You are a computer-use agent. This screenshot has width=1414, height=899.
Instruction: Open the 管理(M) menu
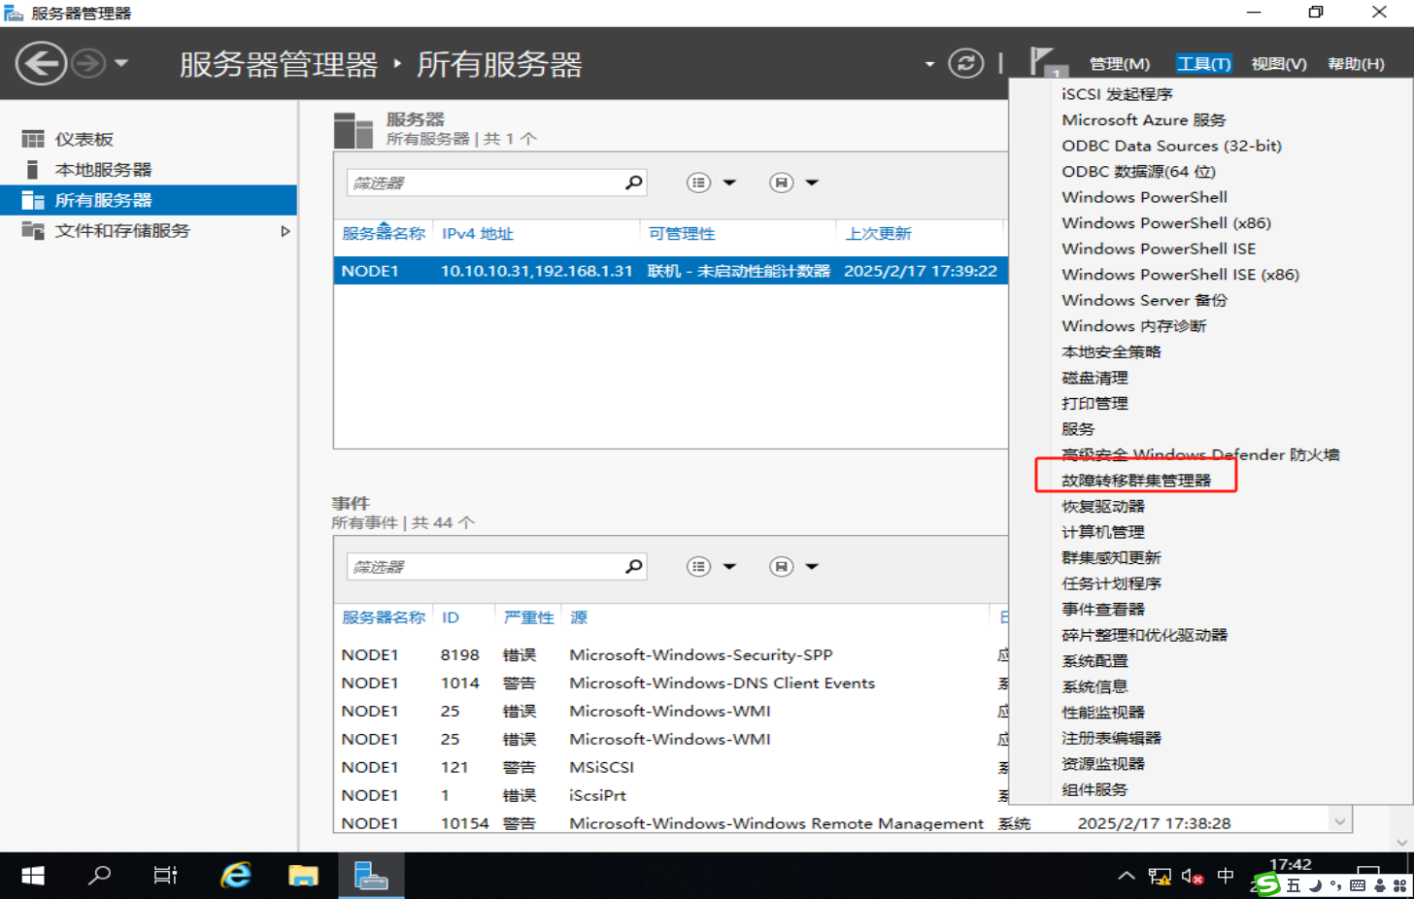coord(1120,64)
